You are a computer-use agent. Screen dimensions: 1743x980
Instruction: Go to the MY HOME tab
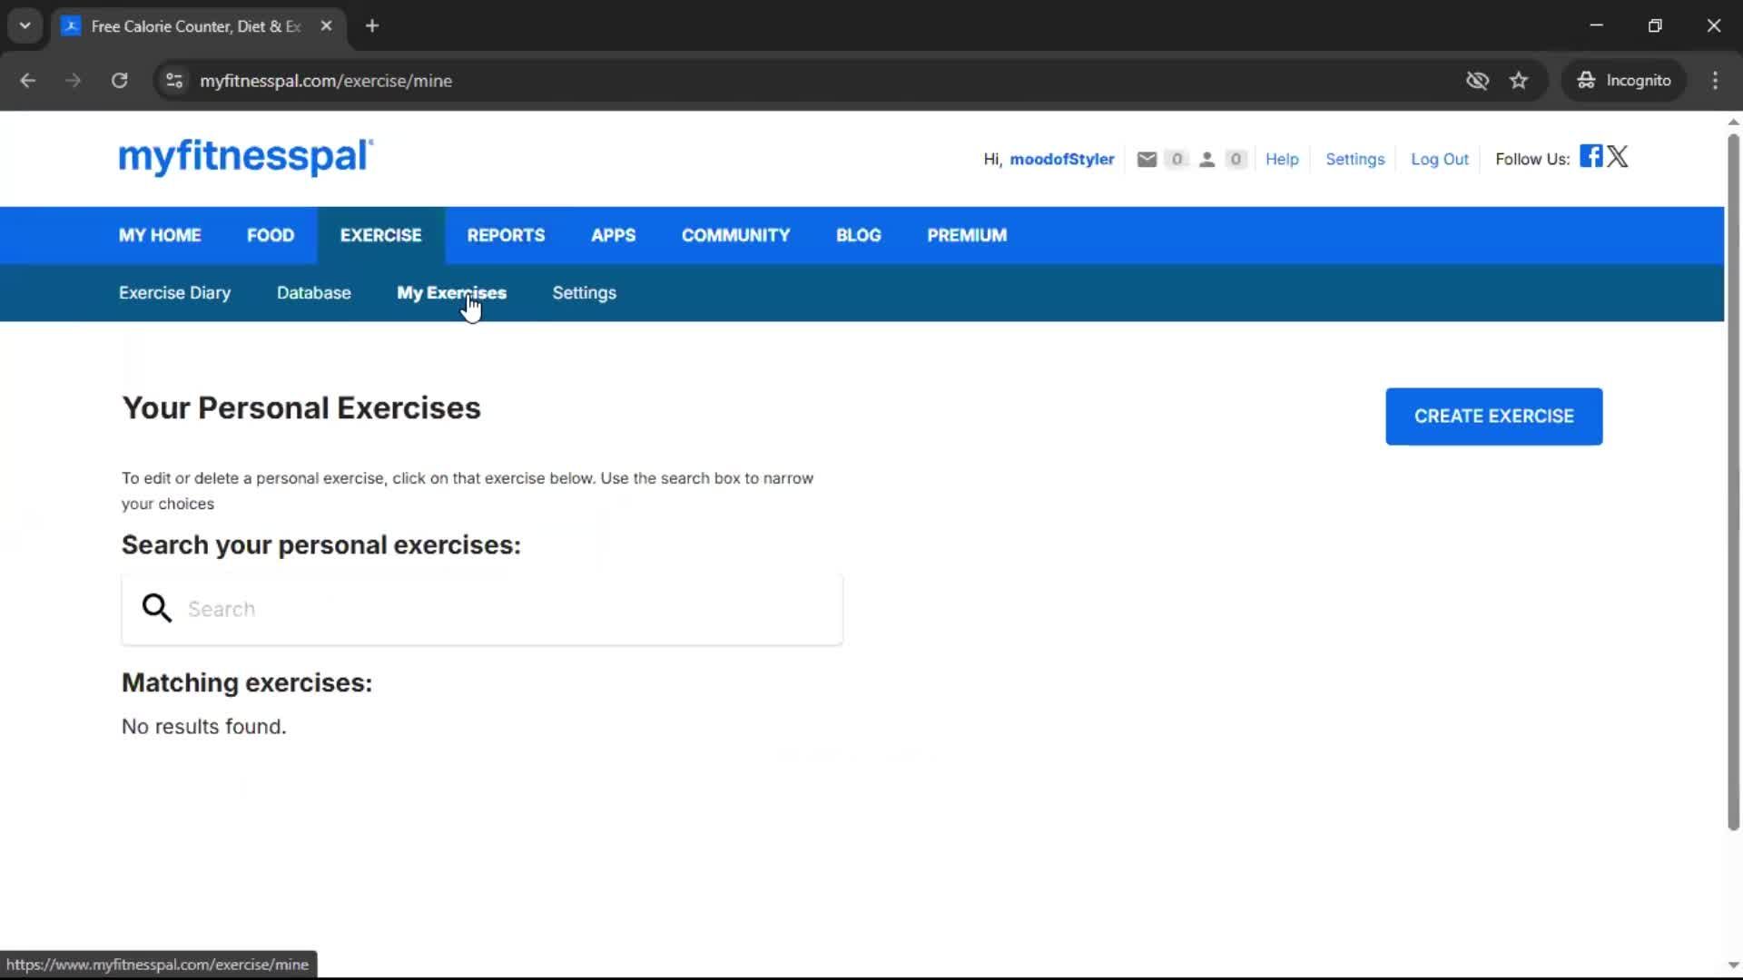tap(160, 235)
